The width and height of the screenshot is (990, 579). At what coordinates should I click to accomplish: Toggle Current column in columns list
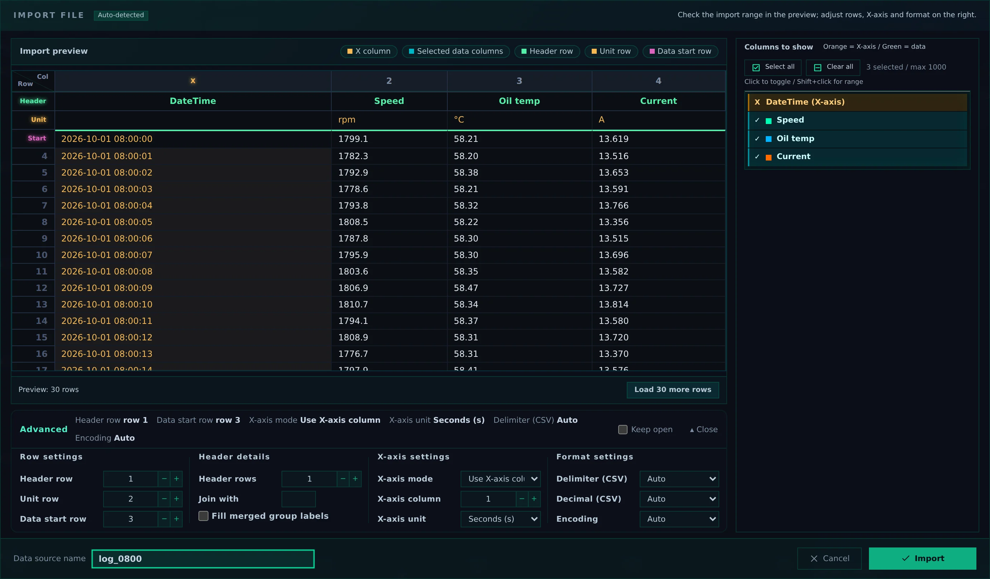pos(857,157)
